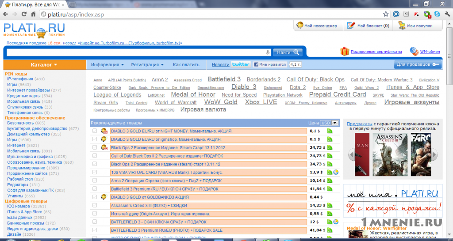Open last sale Инвайт на Turbofilm.ru link

(130, 43)
